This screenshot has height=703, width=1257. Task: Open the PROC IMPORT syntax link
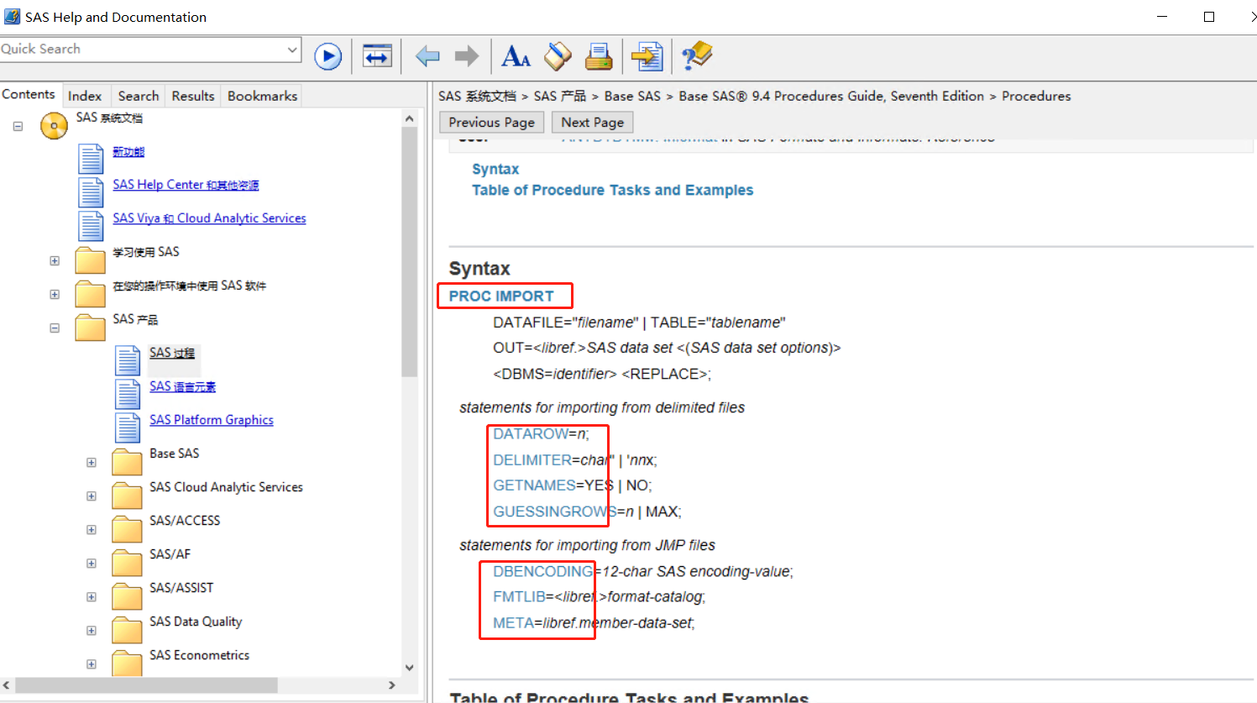pyautogui.click(x=501, y=296)
